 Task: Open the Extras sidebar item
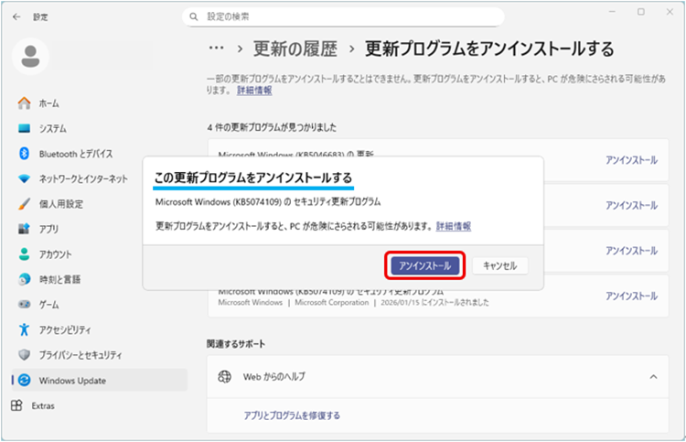point(43,405)
